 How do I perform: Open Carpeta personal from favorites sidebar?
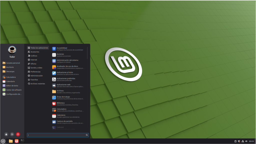12,63
